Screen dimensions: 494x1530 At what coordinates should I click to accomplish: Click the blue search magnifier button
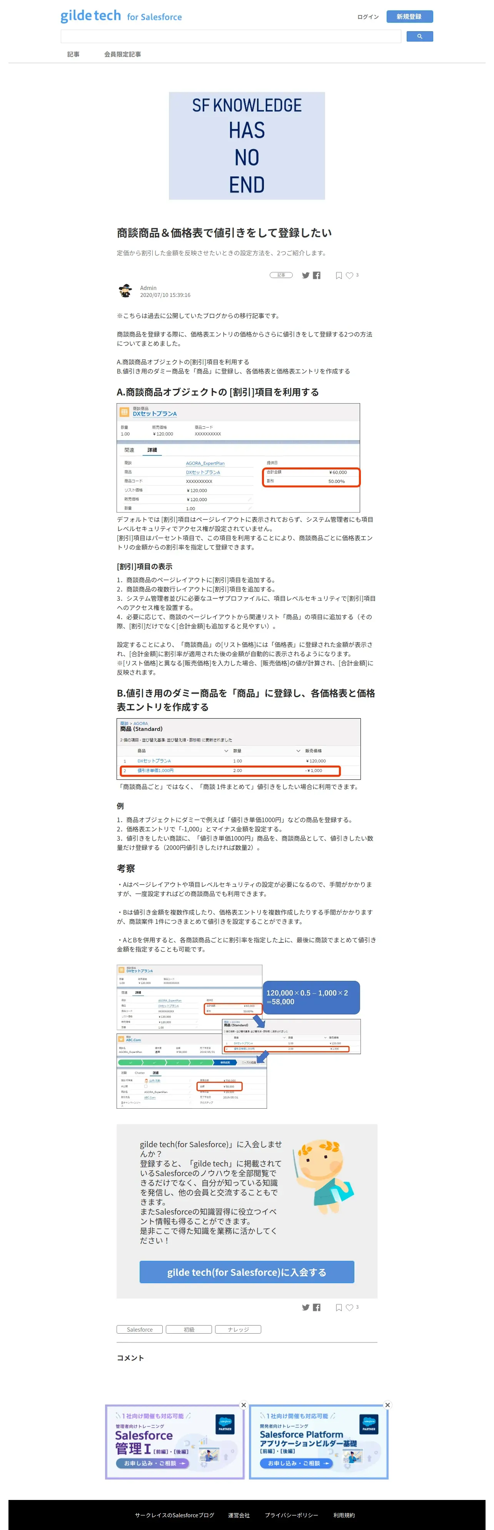[x=419, y=37]
